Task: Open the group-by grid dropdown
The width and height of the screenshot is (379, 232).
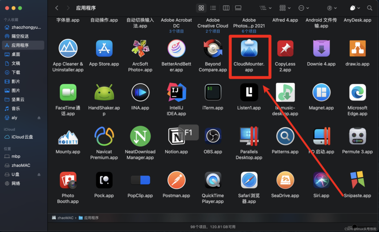Action: [285, 8]
